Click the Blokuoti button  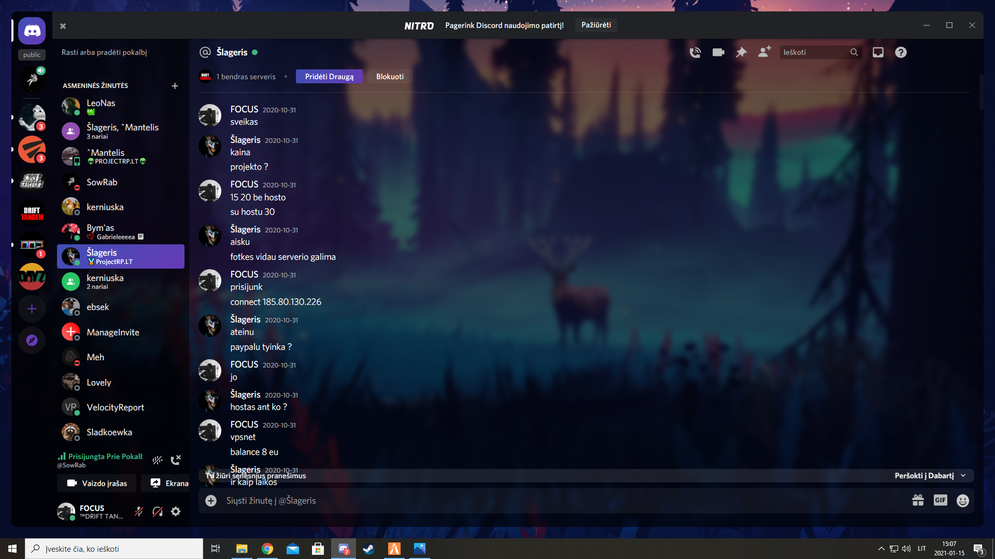click(390, 77)
